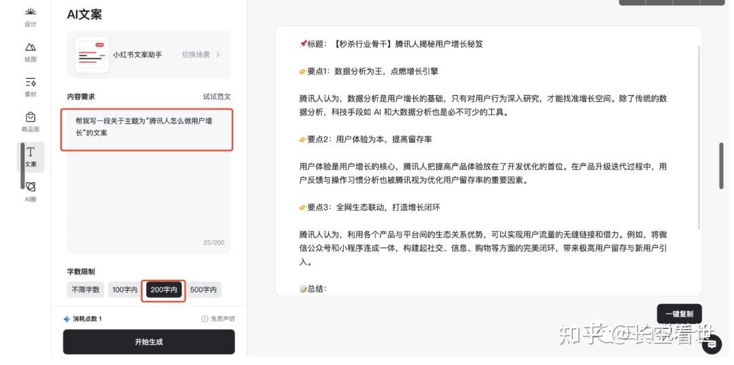Viewport: 734px width, 365px height.
Task: Pick the 500字内 word limit
Action: click(203, 290)
